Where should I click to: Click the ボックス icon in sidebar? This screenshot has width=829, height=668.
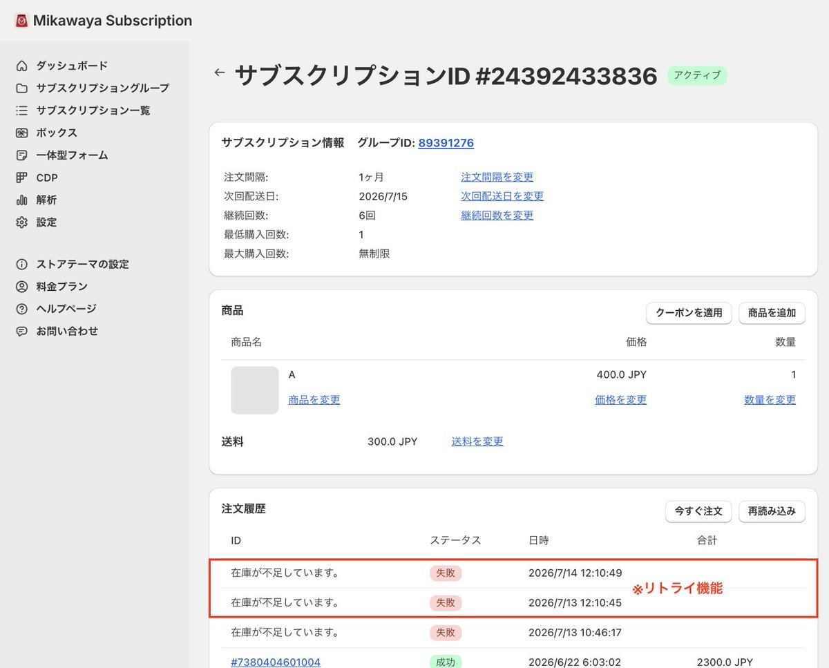(22, 133)
